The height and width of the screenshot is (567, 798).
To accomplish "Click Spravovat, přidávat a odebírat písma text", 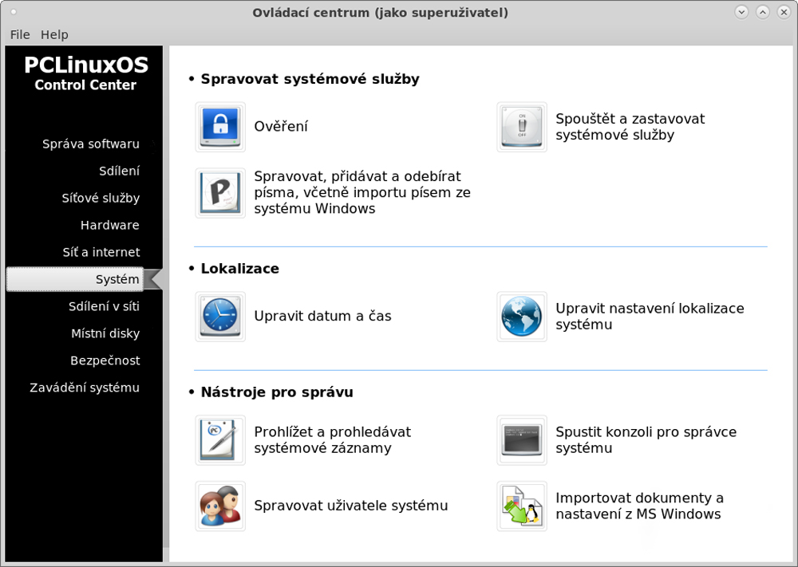I will coord(362,192).
